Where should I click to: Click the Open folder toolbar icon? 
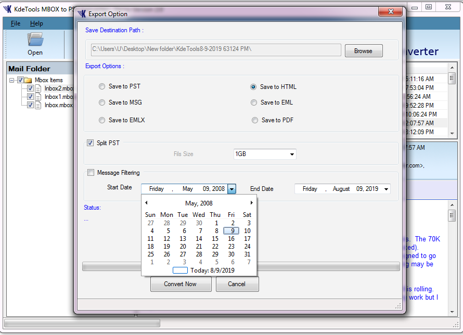(35, 40)
